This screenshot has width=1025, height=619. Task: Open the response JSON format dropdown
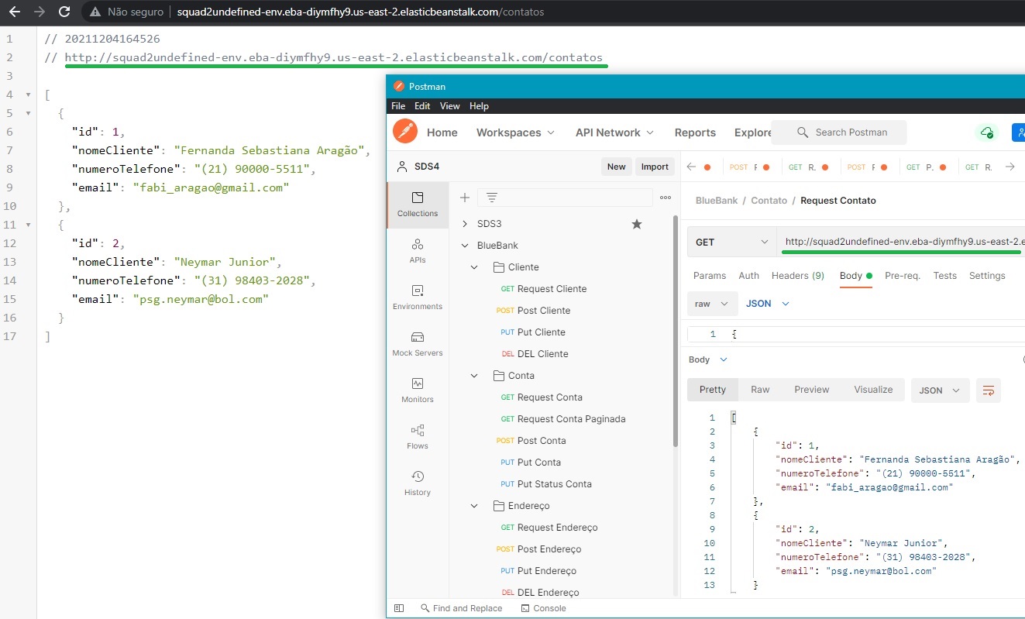[x=940, y=390]
